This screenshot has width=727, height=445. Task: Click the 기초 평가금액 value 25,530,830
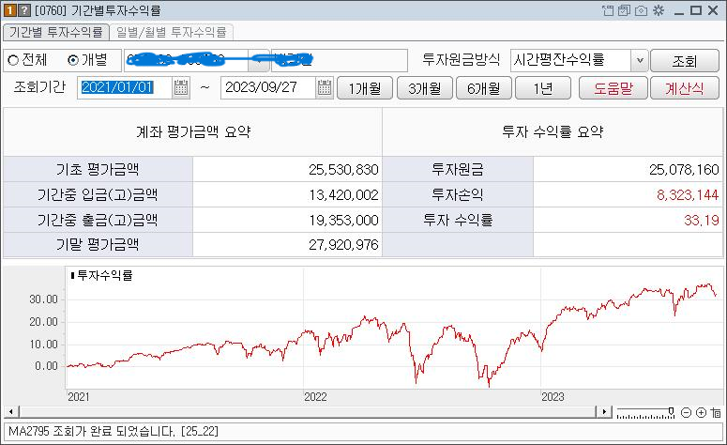pos(343,170)
